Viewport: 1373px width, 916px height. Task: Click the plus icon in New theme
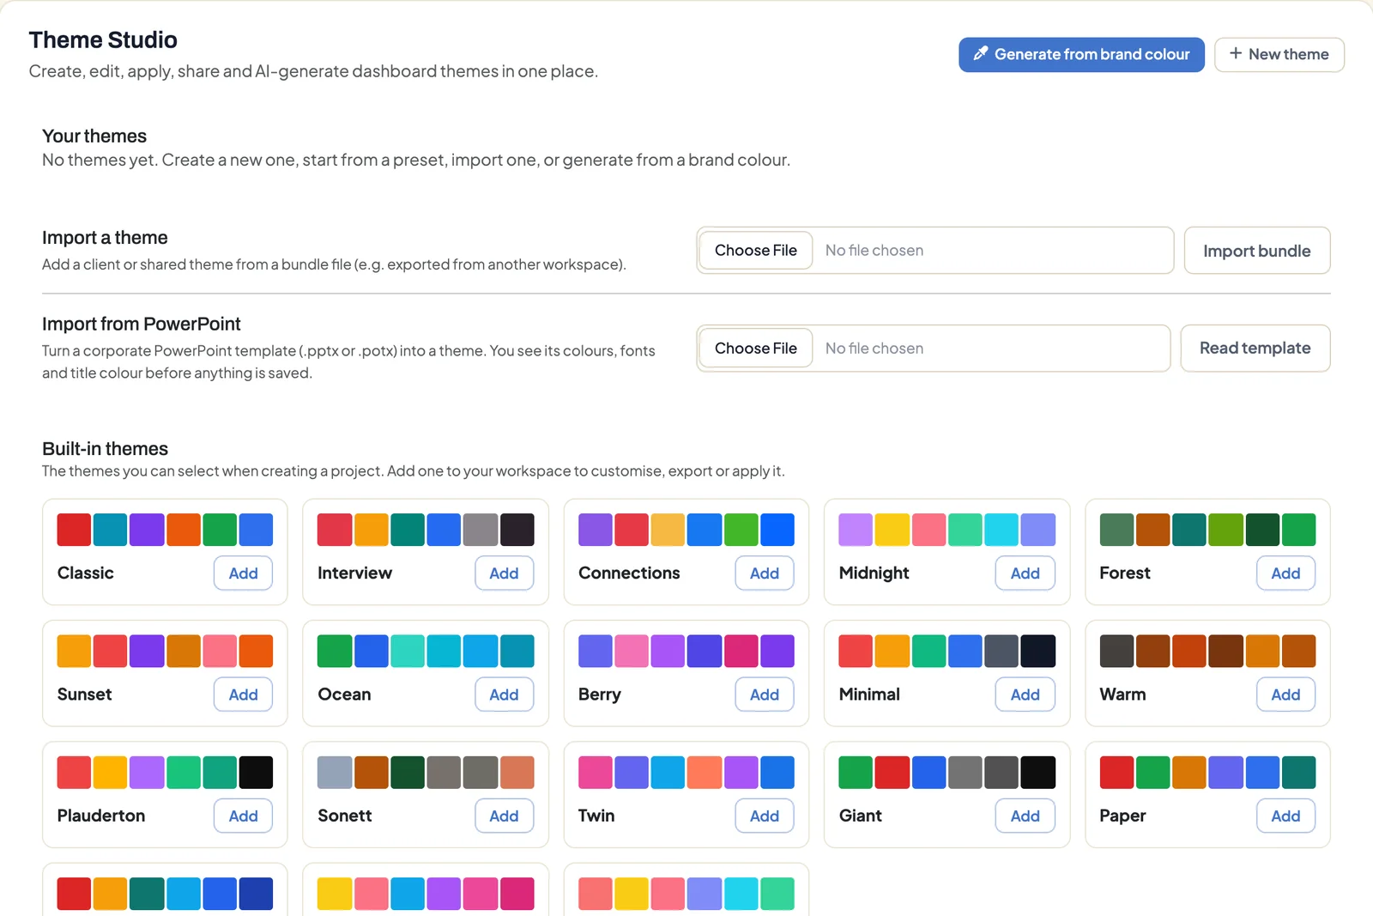pyautogui.click(x=1236, y=53)
